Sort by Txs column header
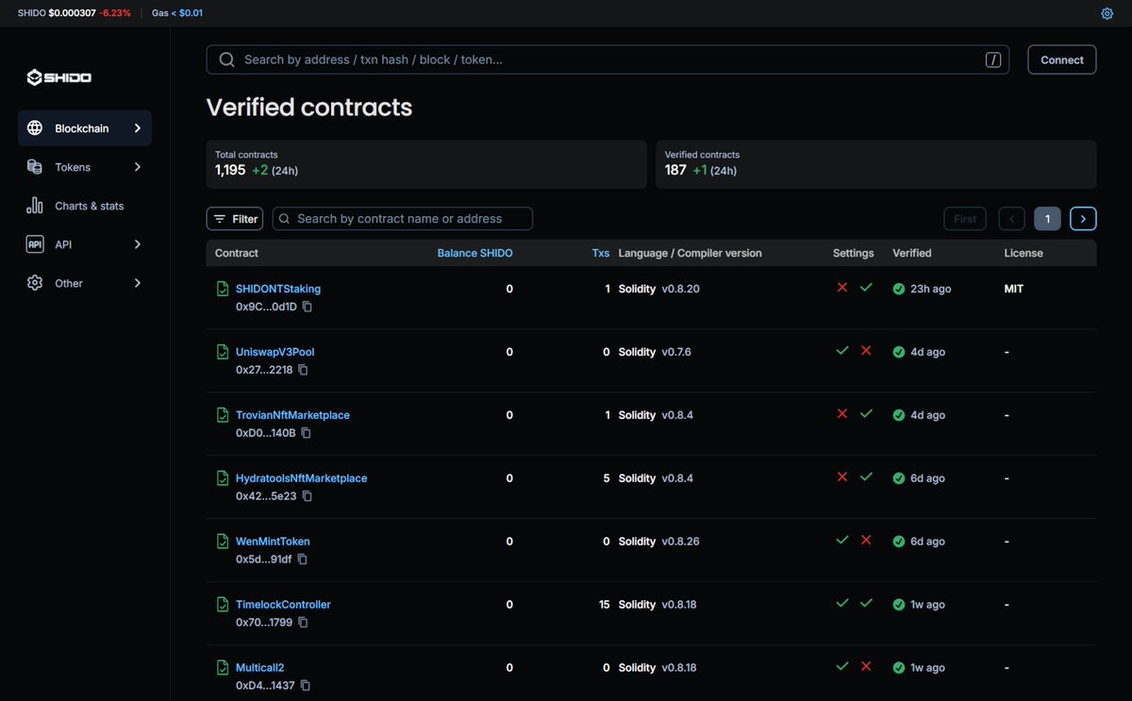 (601, 253)
